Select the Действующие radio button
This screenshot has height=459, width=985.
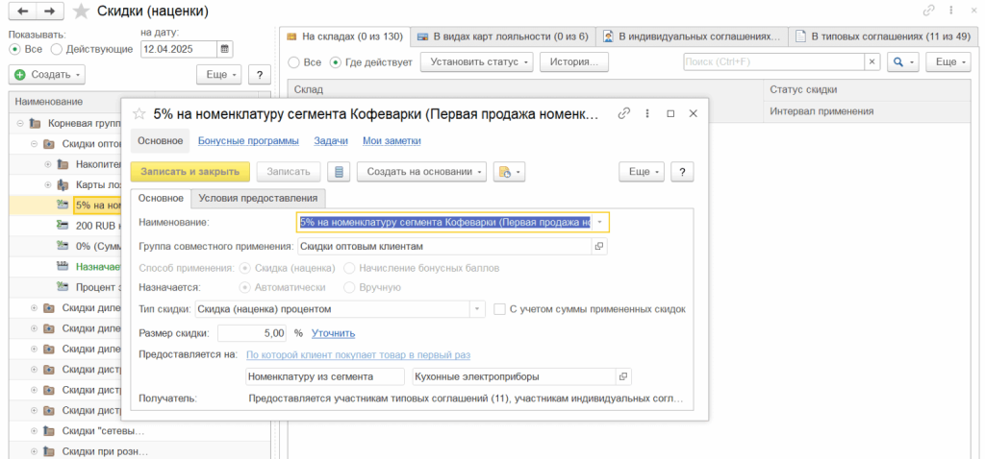pos(57,49)
